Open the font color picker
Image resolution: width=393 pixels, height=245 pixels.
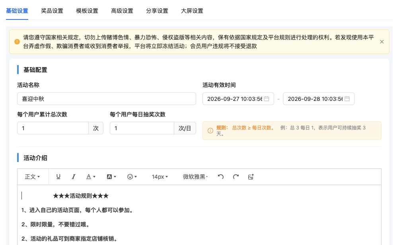tap(90, 177)
